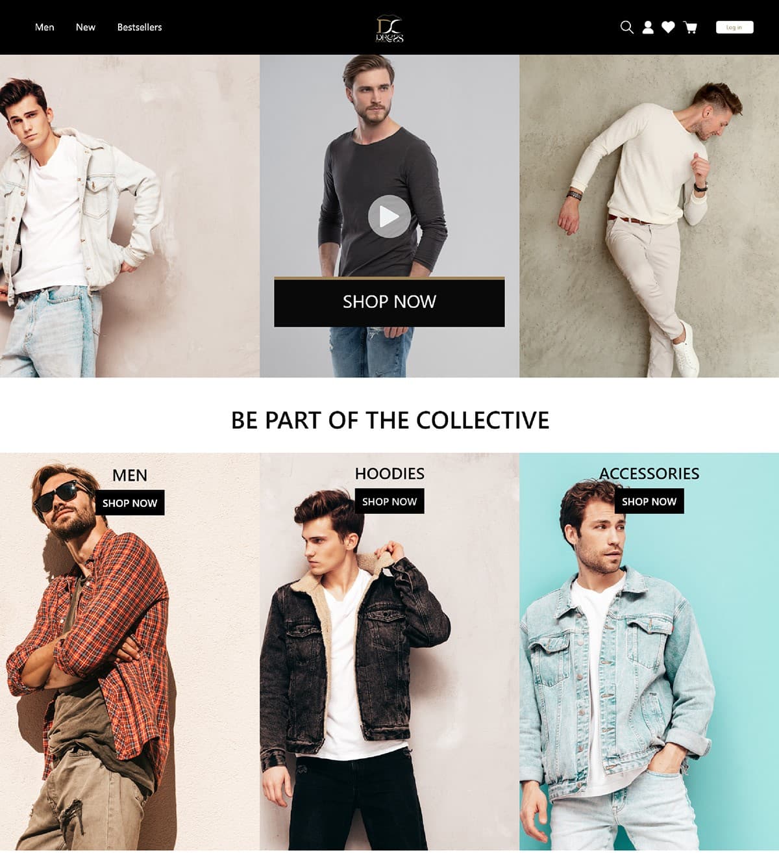Open the New menu item

coord(86,27)
